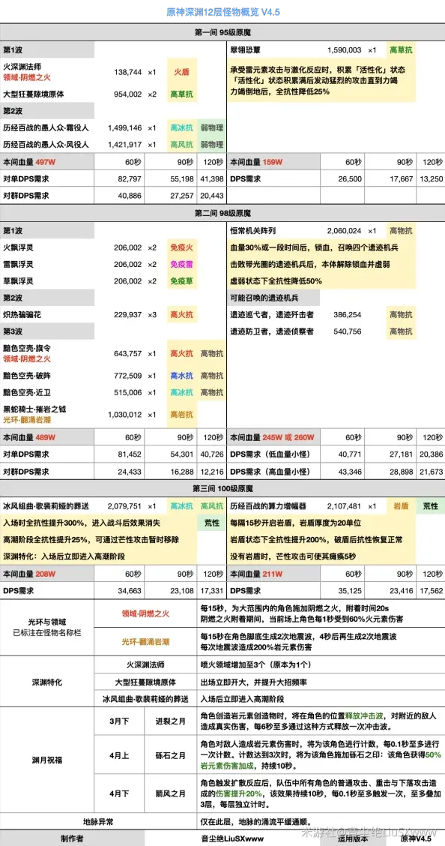Click the HP value '954,002'
This screenshot has width=445, height=846.
pyautogui.click(x=127, y=94)
